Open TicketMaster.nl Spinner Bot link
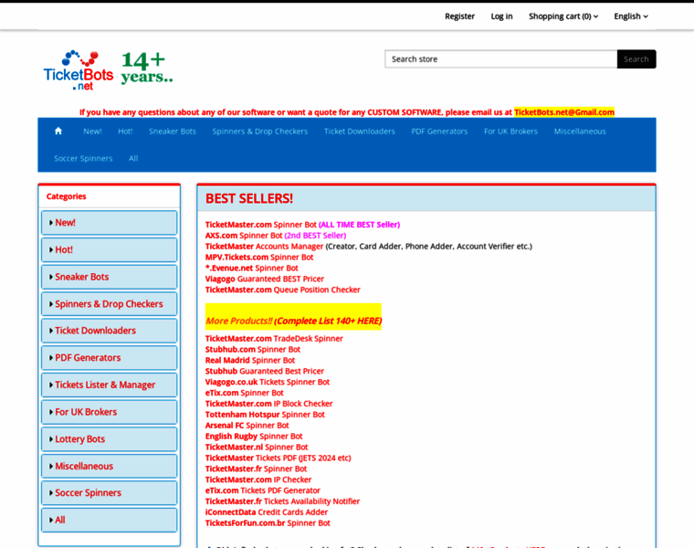 point(257,447)
